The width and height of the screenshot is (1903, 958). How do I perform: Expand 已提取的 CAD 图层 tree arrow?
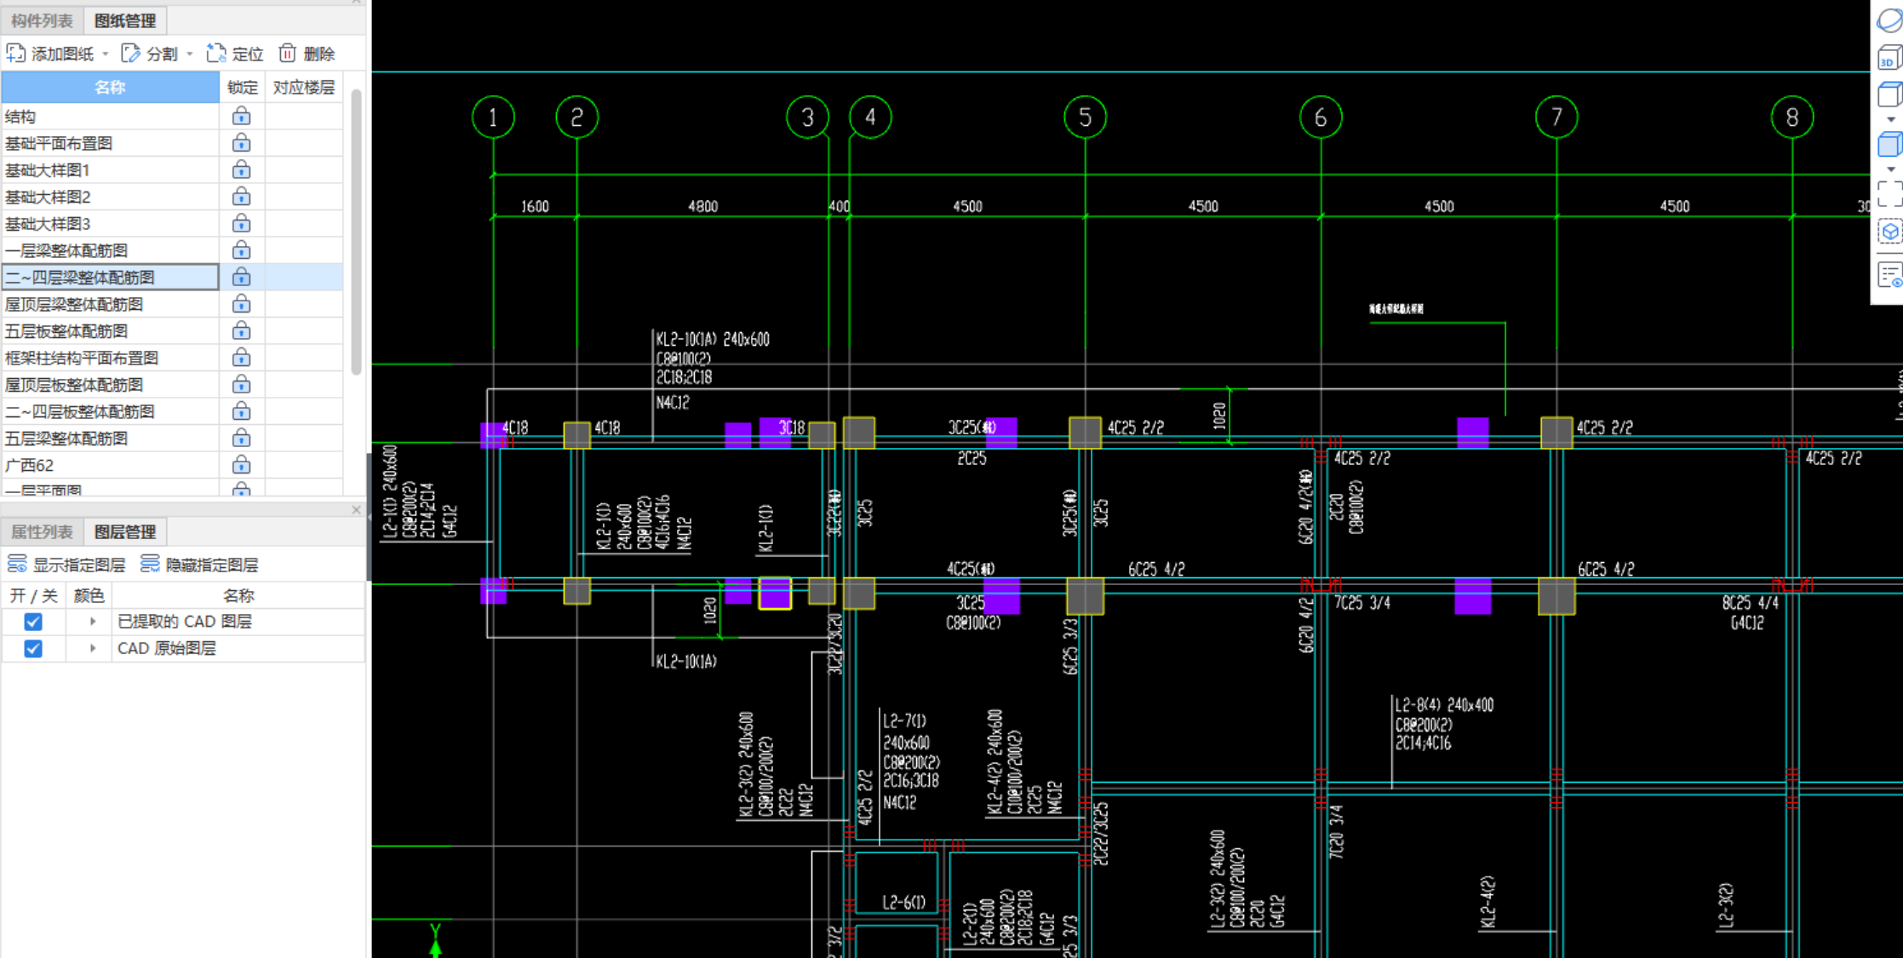[93, 622]
